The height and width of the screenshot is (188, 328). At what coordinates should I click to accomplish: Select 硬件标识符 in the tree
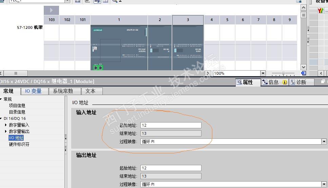point(19,144)
